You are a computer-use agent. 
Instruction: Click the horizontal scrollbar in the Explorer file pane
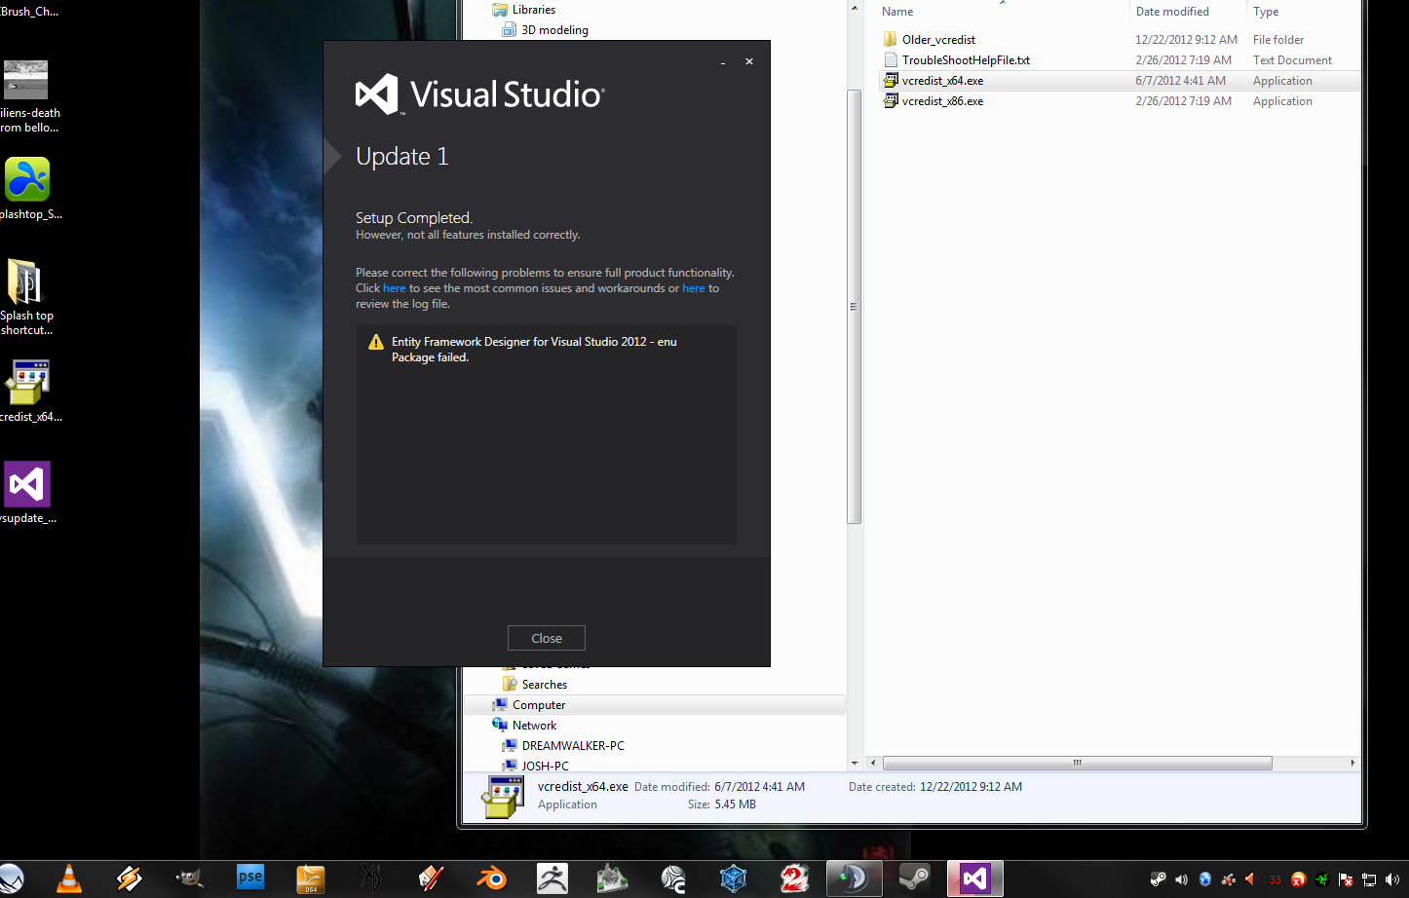coord(1077,763)
